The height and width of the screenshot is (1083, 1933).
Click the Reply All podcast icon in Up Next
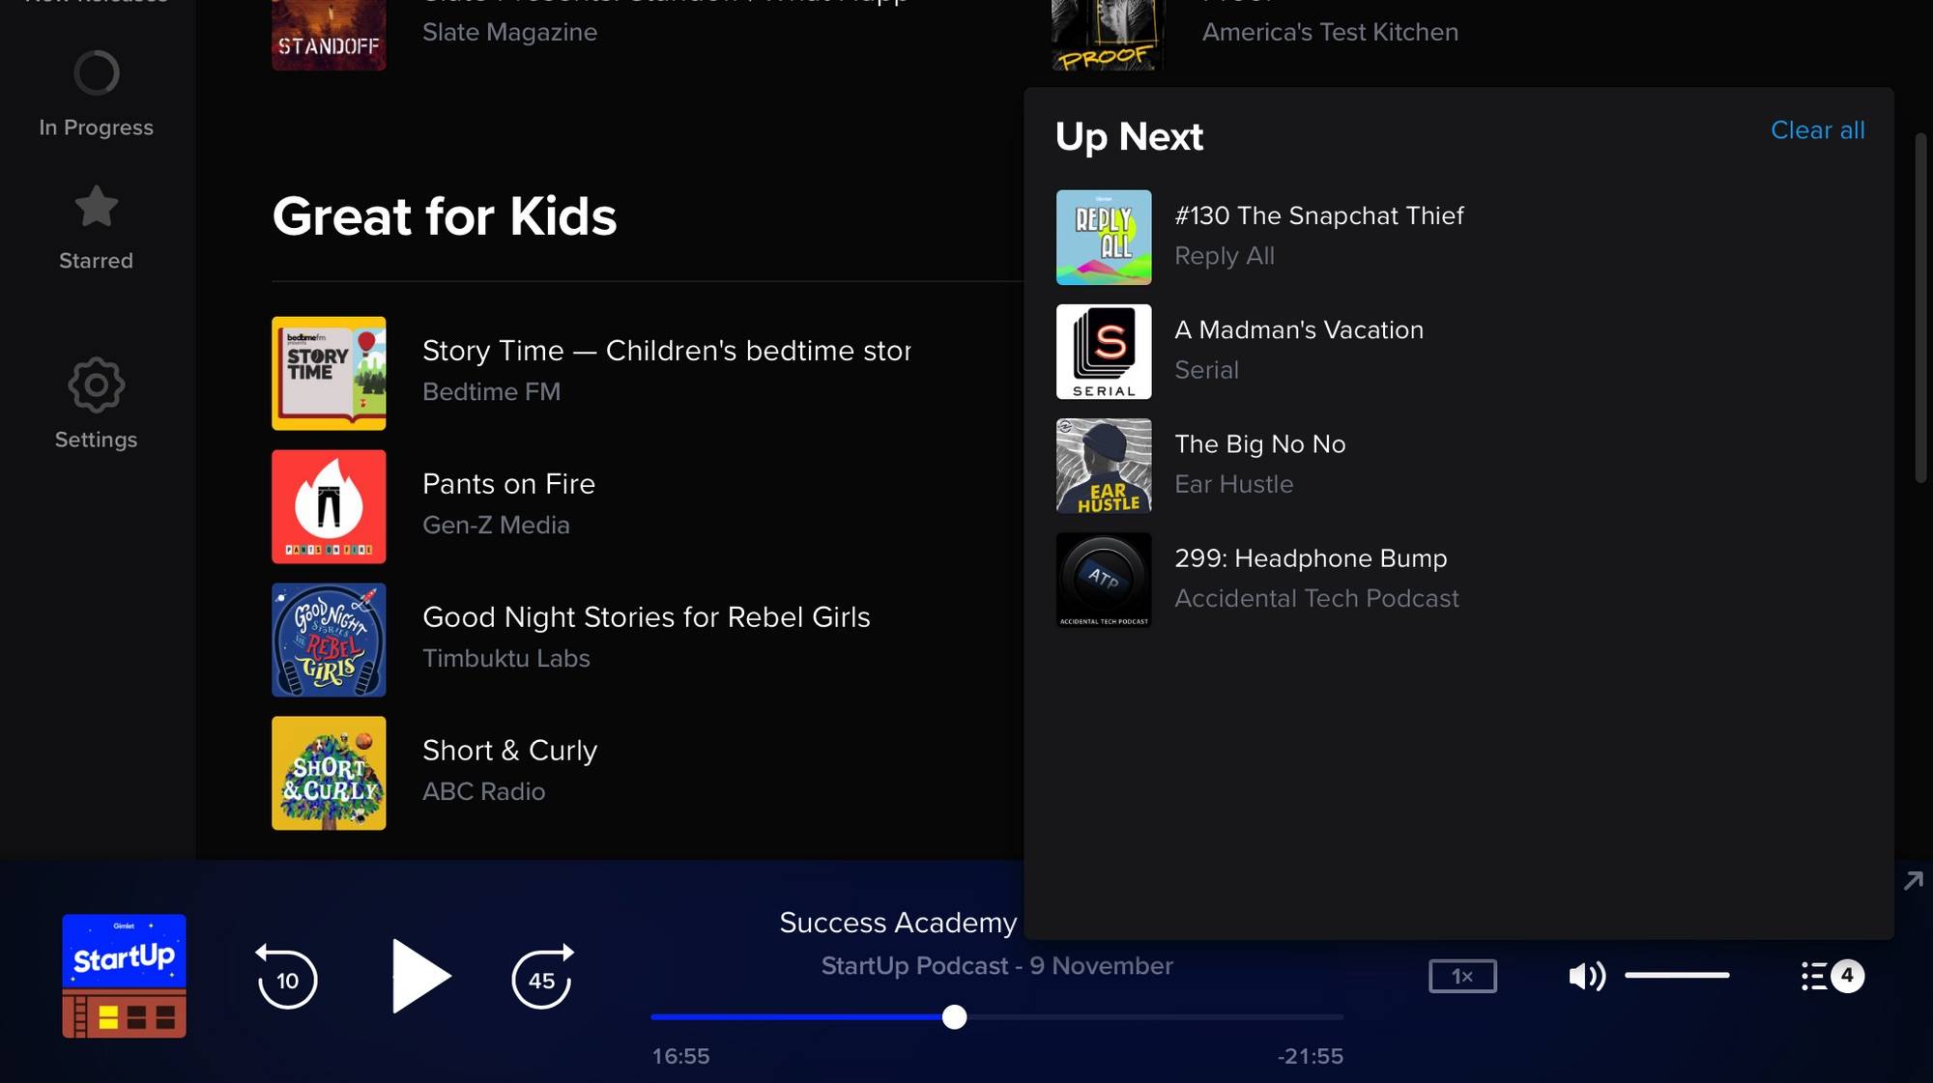[x=1103, y=237]
